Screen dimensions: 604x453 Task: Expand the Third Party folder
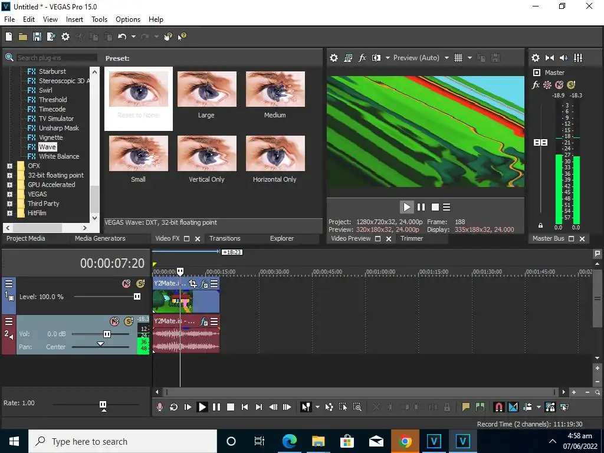click(x=9, y=203)
